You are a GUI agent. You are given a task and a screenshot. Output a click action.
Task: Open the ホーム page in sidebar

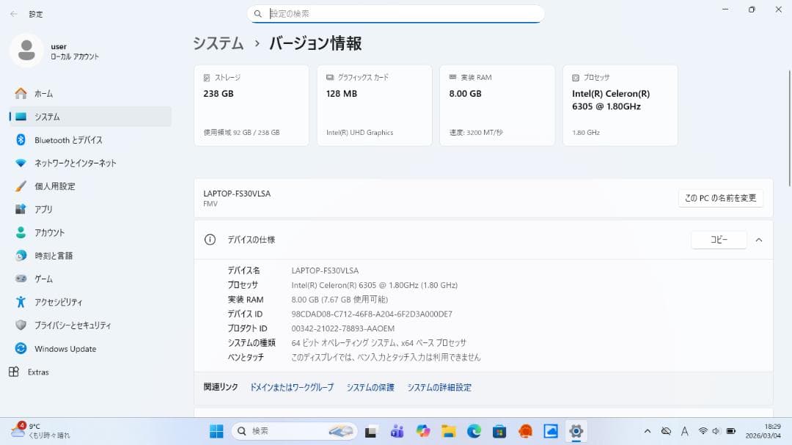coord(90,93)
